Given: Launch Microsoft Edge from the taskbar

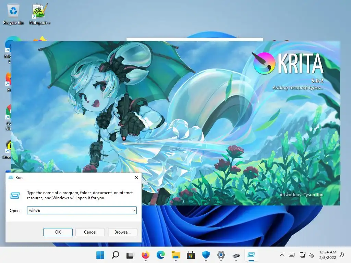Looking at the screenshot, I should [160, 255].
